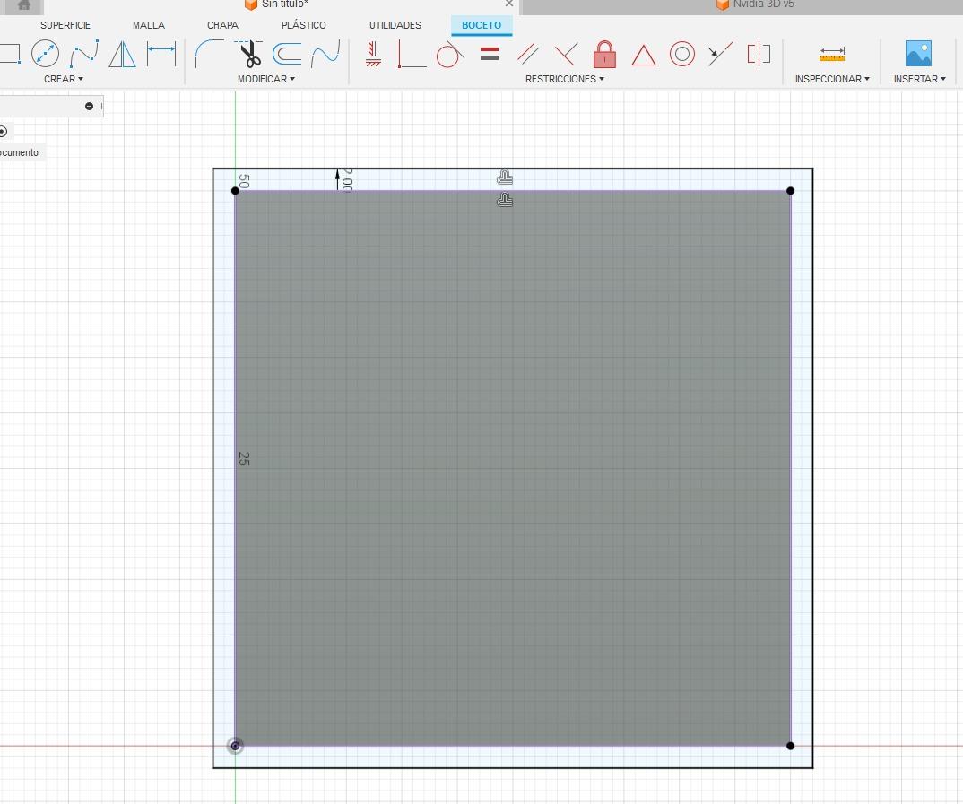Image resolution: width=963 pixels, height=804 pixels.
Task: Select the origin point at the bottom-left corner
Action: click(x=235, y=746)
